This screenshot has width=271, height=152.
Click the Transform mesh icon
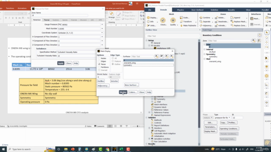[181, 22]
